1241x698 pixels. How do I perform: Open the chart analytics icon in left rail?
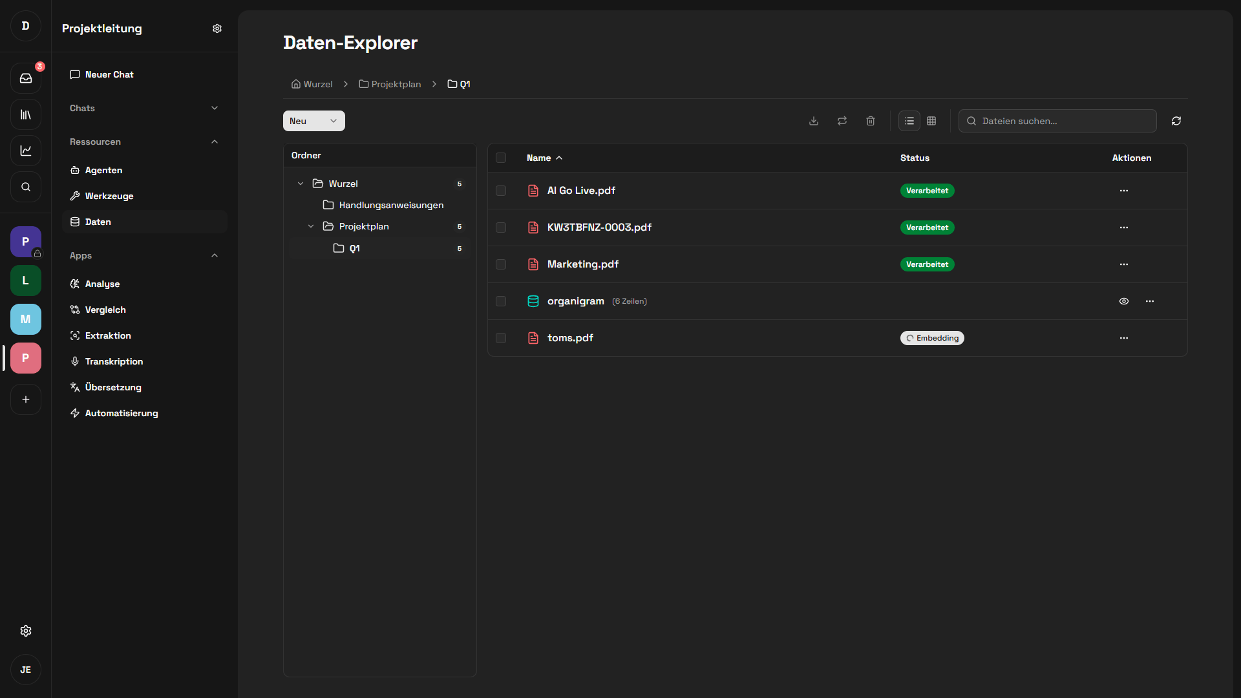pyautogui.click(x=26, y=151)
